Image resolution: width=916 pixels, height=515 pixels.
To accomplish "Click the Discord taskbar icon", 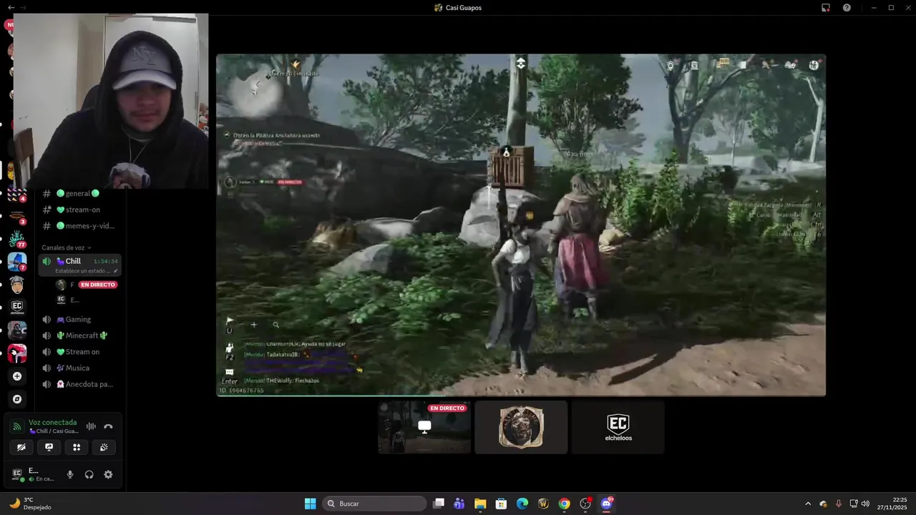I will click(607, 504).
